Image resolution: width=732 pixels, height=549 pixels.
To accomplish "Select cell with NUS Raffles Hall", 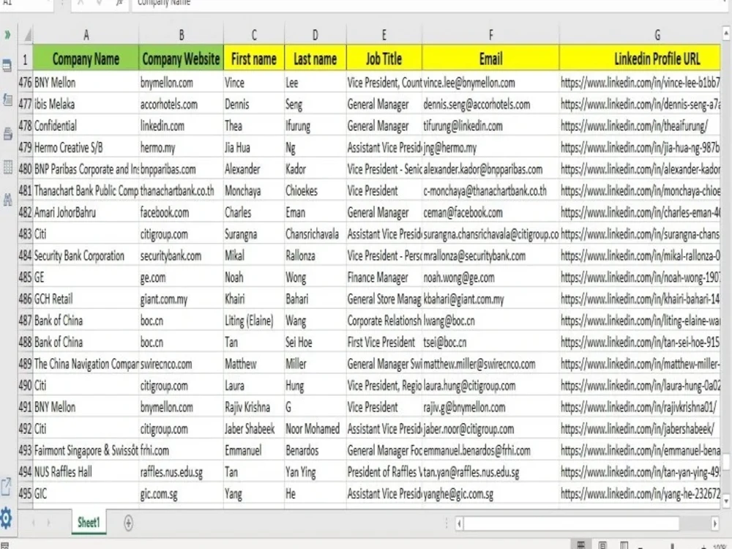I will tap(86, 472).
